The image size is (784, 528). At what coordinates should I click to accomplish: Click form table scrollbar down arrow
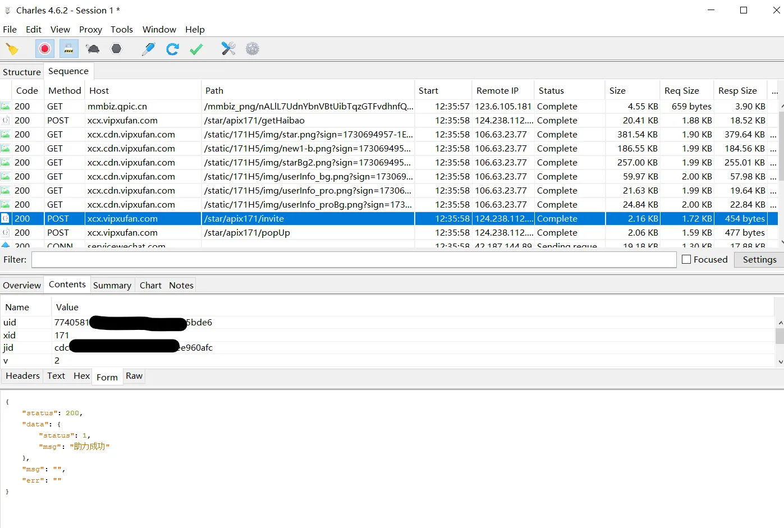click(780, 362)
